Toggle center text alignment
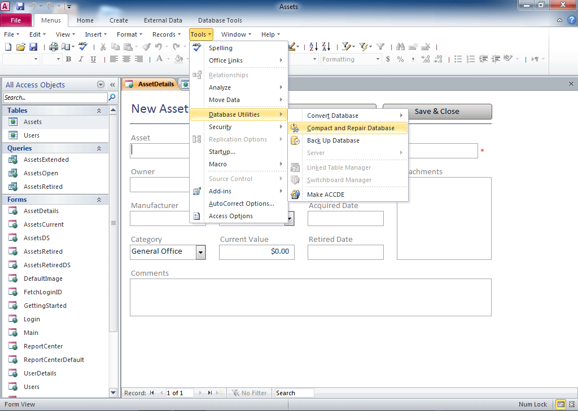Viewport: 578px width, 411px height. [x=126, y=59]
